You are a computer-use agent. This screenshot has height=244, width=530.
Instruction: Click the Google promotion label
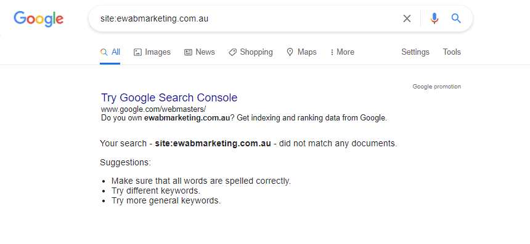437,87
